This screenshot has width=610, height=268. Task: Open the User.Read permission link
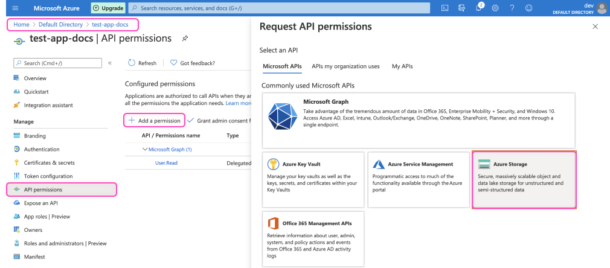point(166,163)
